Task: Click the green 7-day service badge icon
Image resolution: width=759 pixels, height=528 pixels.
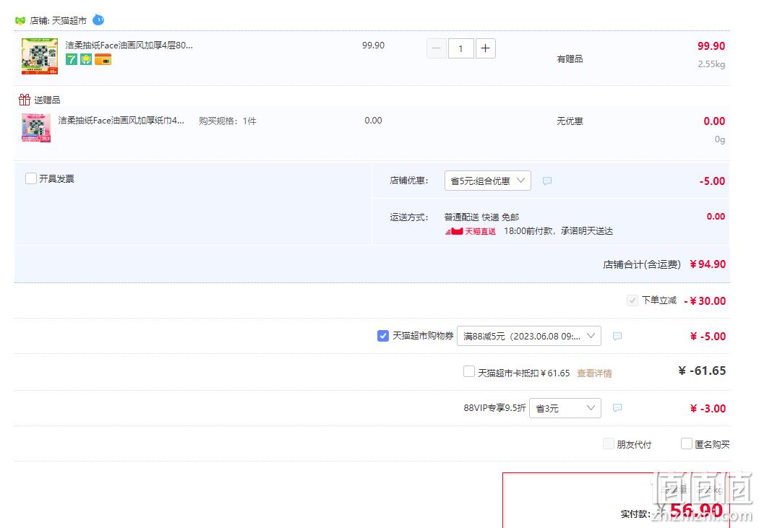Action: [x=71, y=59]
